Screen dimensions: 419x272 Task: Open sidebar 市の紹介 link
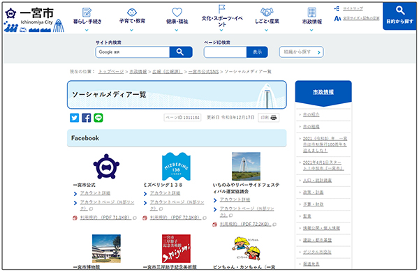tap(311, 115)
